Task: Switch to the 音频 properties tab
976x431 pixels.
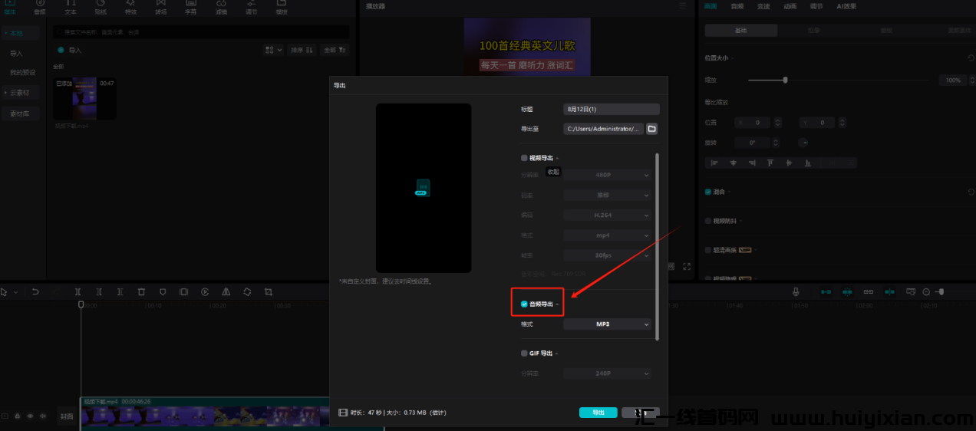Action: click(x=737, y=6)
